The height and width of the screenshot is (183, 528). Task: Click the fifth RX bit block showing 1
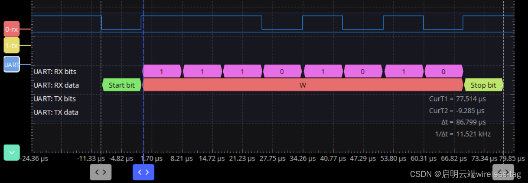323,72
